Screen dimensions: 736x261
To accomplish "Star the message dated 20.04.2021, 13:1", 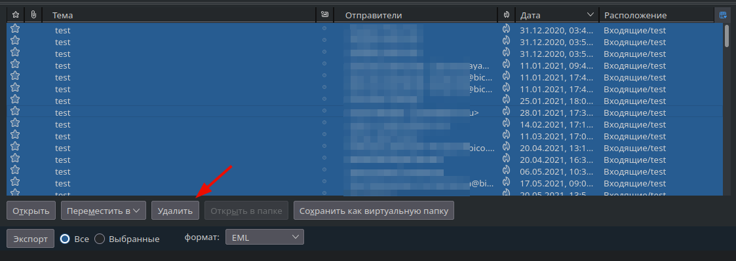I will pos(15,146).
